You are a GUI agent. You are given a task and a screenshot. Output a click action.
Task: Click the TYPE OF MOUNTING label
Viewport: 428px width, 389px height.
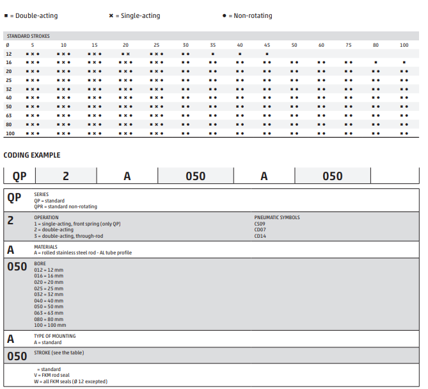click(54, 336)
